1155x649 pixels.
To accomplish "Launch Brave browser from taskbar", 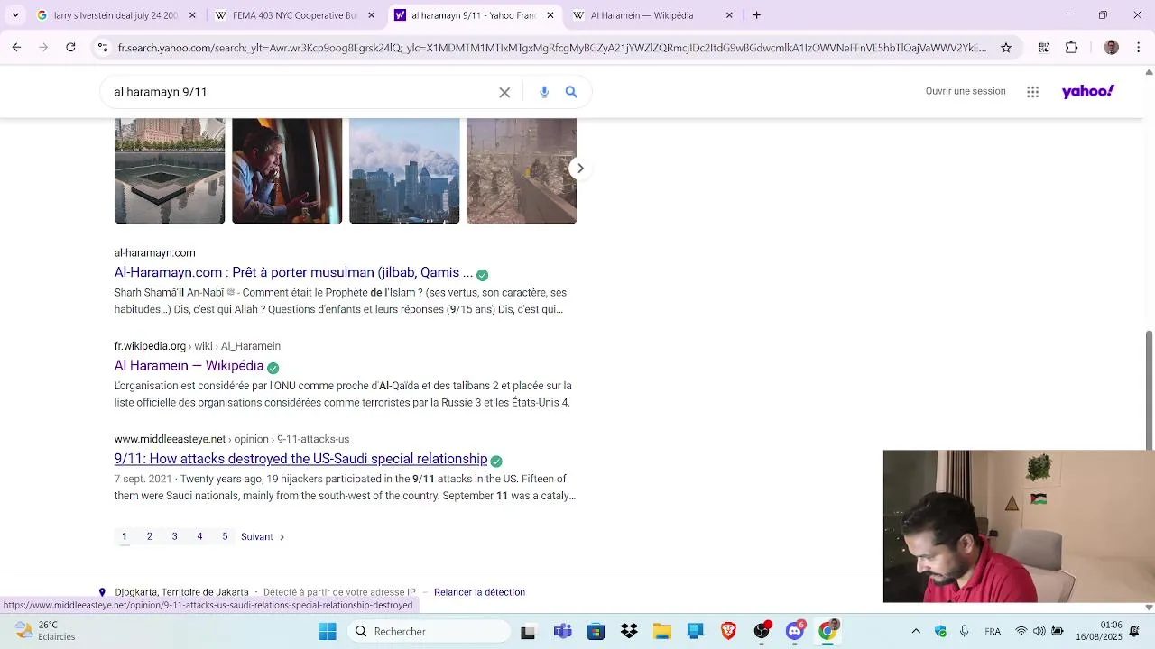I will click(728, 632).
